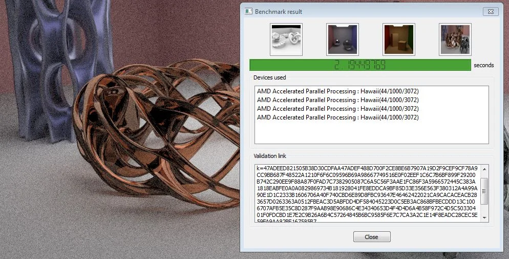Click the 'Devices used' group label
This screenshot has height=259, width=509.
click(x=270, y=77)
